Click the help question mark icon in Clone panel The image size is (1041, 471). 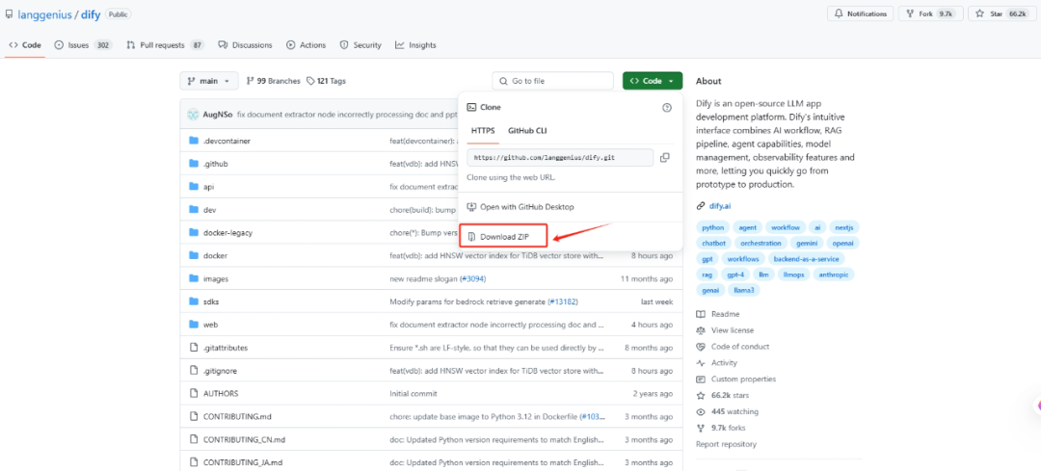667,108
